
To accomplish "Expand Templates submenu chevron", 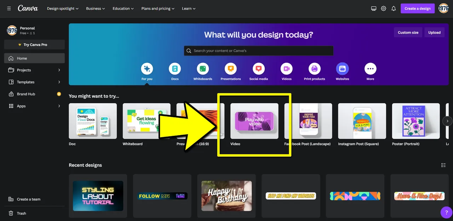I will [59, 82].
